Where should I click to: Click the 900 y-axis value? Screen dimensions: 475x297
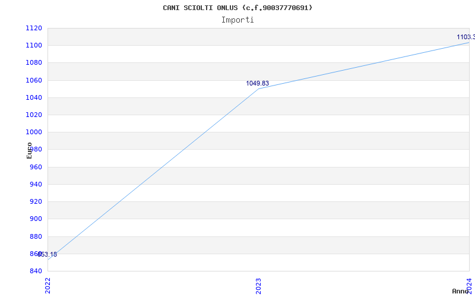click(x=36, y=219)
